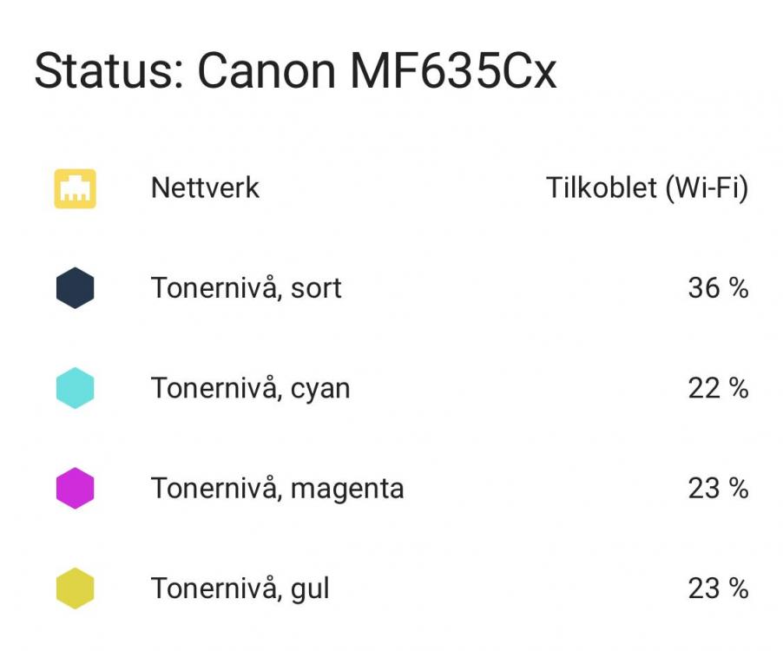Select the Tonernivå, magenta label

277,488
